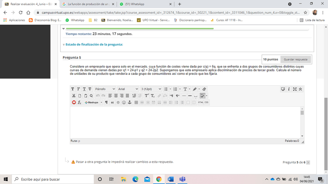Insert a table using the table icon
Image resolution: width=328 pixels, height=184 pixels.
coord(136,103)
